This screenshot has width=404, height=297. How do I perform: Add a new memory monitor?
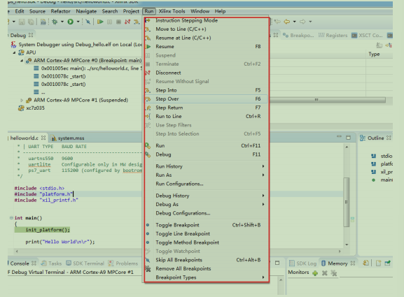coord(315,273)
